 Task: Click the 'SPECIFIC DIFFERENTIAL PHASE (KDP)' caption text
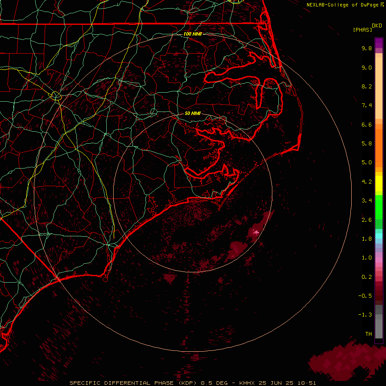point(134,383)
